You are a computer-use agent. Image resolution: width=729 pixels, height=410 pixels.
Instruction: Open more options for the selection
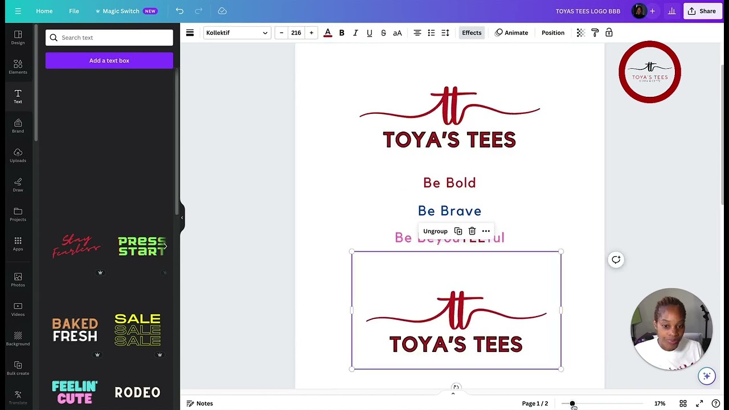tap(486, 231)
